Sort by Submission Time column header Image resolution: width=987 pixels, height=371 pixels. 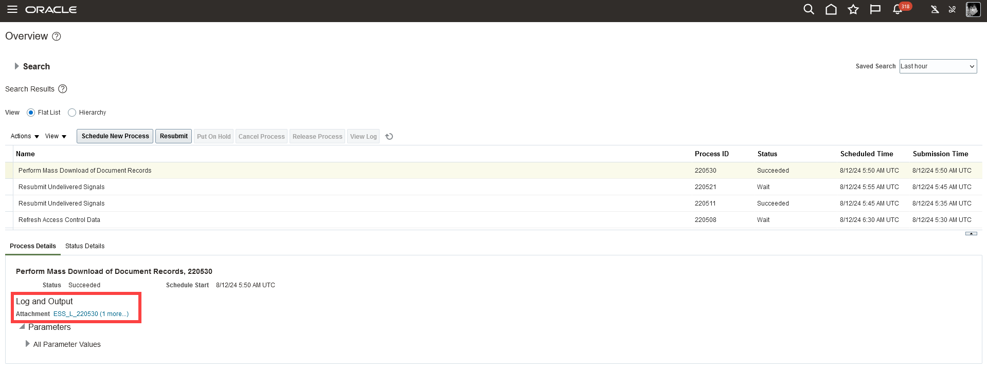click(940, 154)
